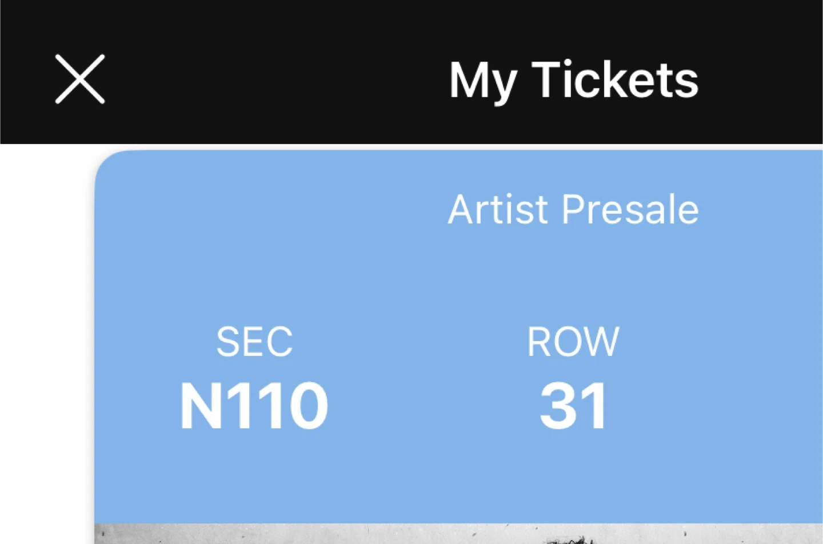Screen dimensions: 823x544
Task: Click the white margin left of the ticket card
Action: pos(46,343)
